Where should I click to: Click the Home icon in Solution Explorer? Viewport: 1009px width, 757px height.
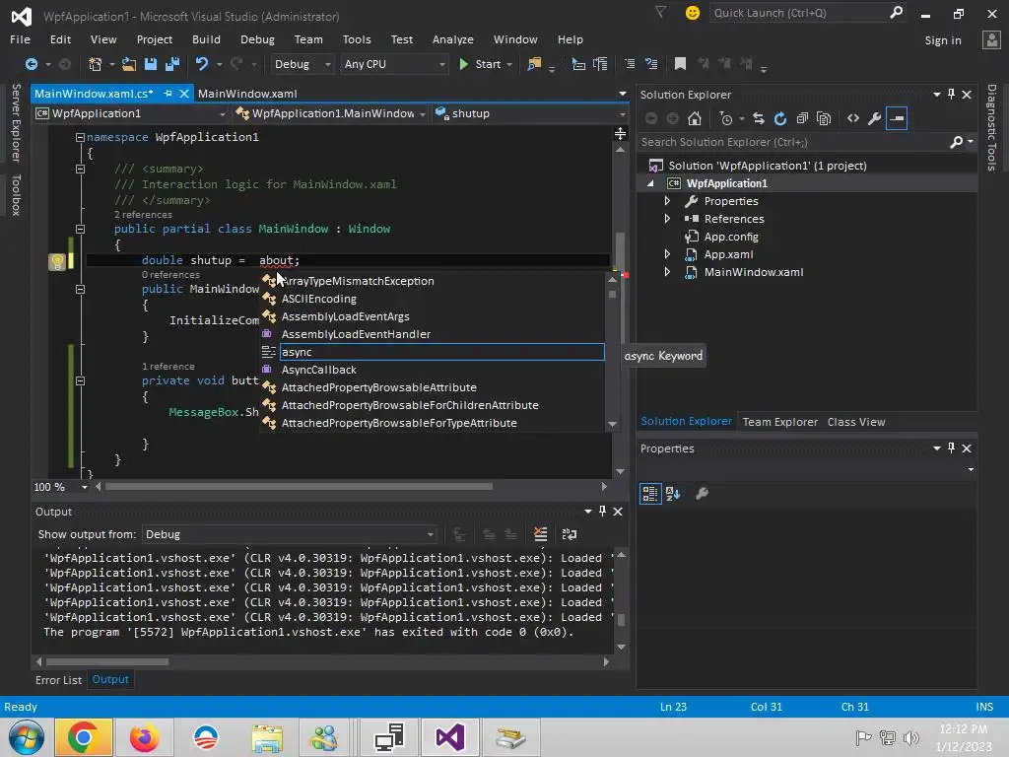(695, 118)
